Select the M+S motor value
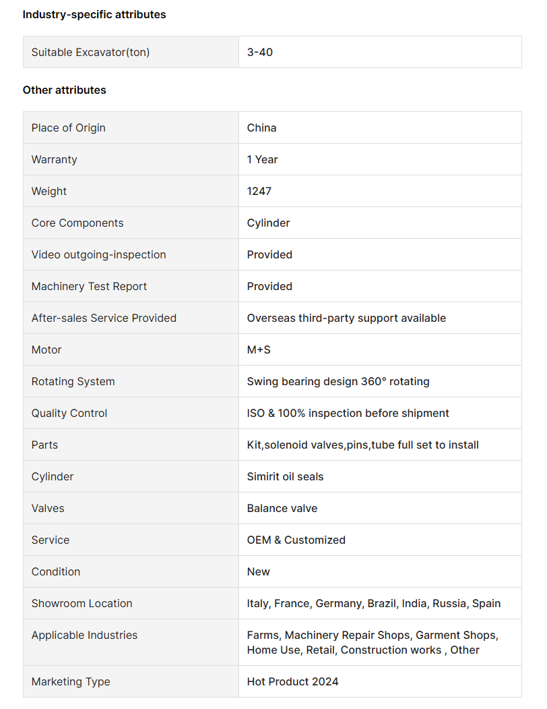This screenshot has width=547, height=709. [259, 349]
